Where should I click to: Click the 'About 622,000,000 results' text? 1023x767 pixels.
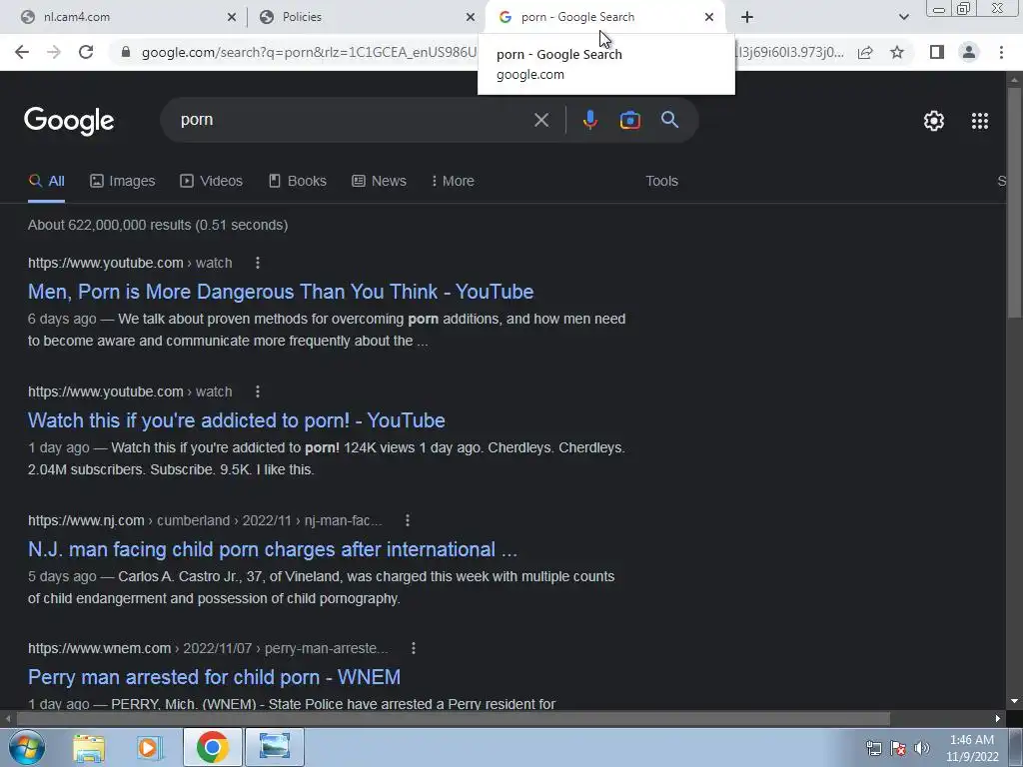point(158,225)
